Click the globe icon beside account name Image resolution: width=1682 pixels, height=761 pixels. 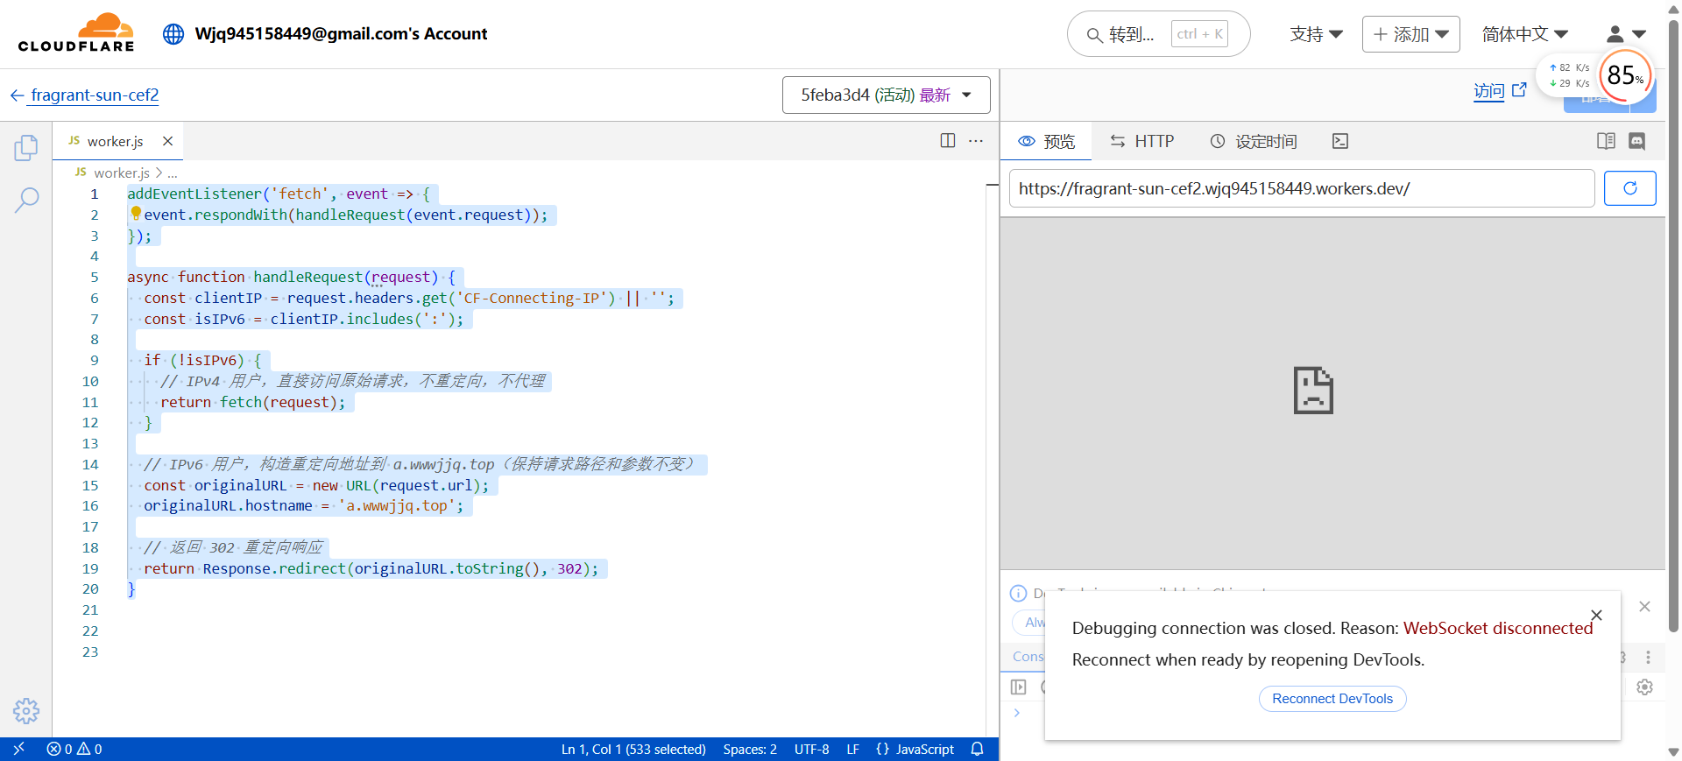(x=173, y=34)
